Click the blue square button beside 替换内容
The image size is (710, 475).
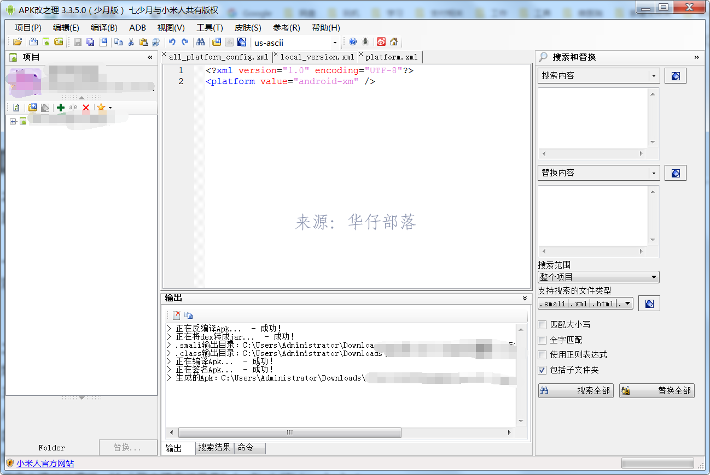pyautogui.click(x=676, y=173)
